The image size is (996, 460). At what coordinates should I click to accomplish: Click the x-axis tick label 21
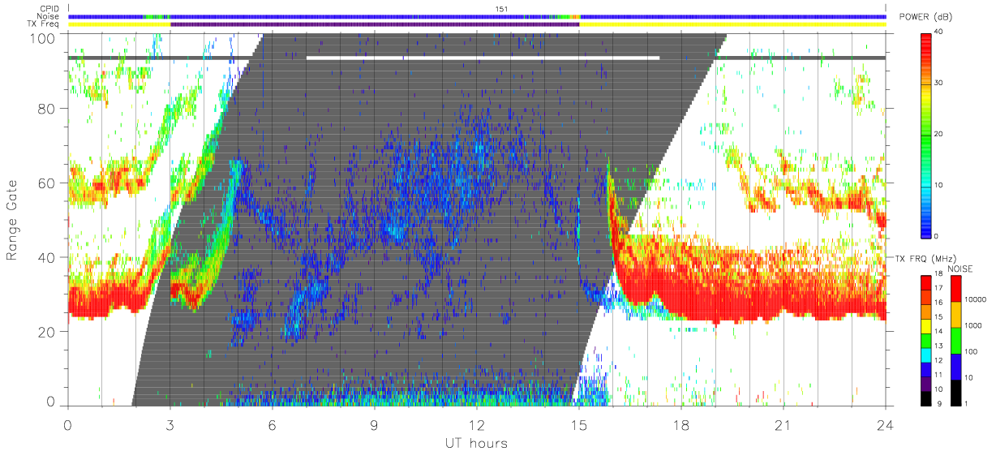click(x=783, y=425)
